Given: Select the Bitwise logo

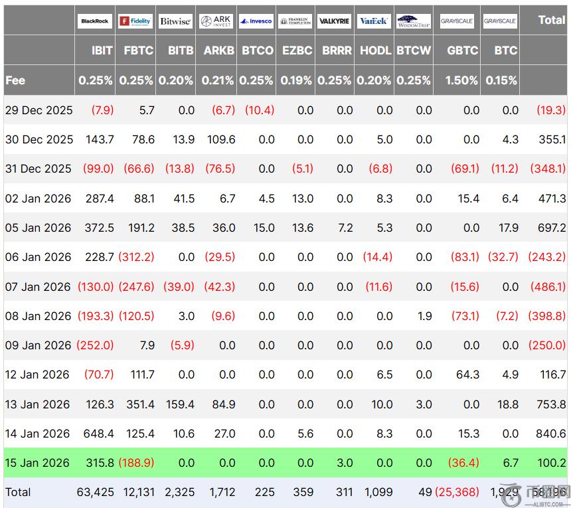Looking at the screenshot, I should pos(176,21).
